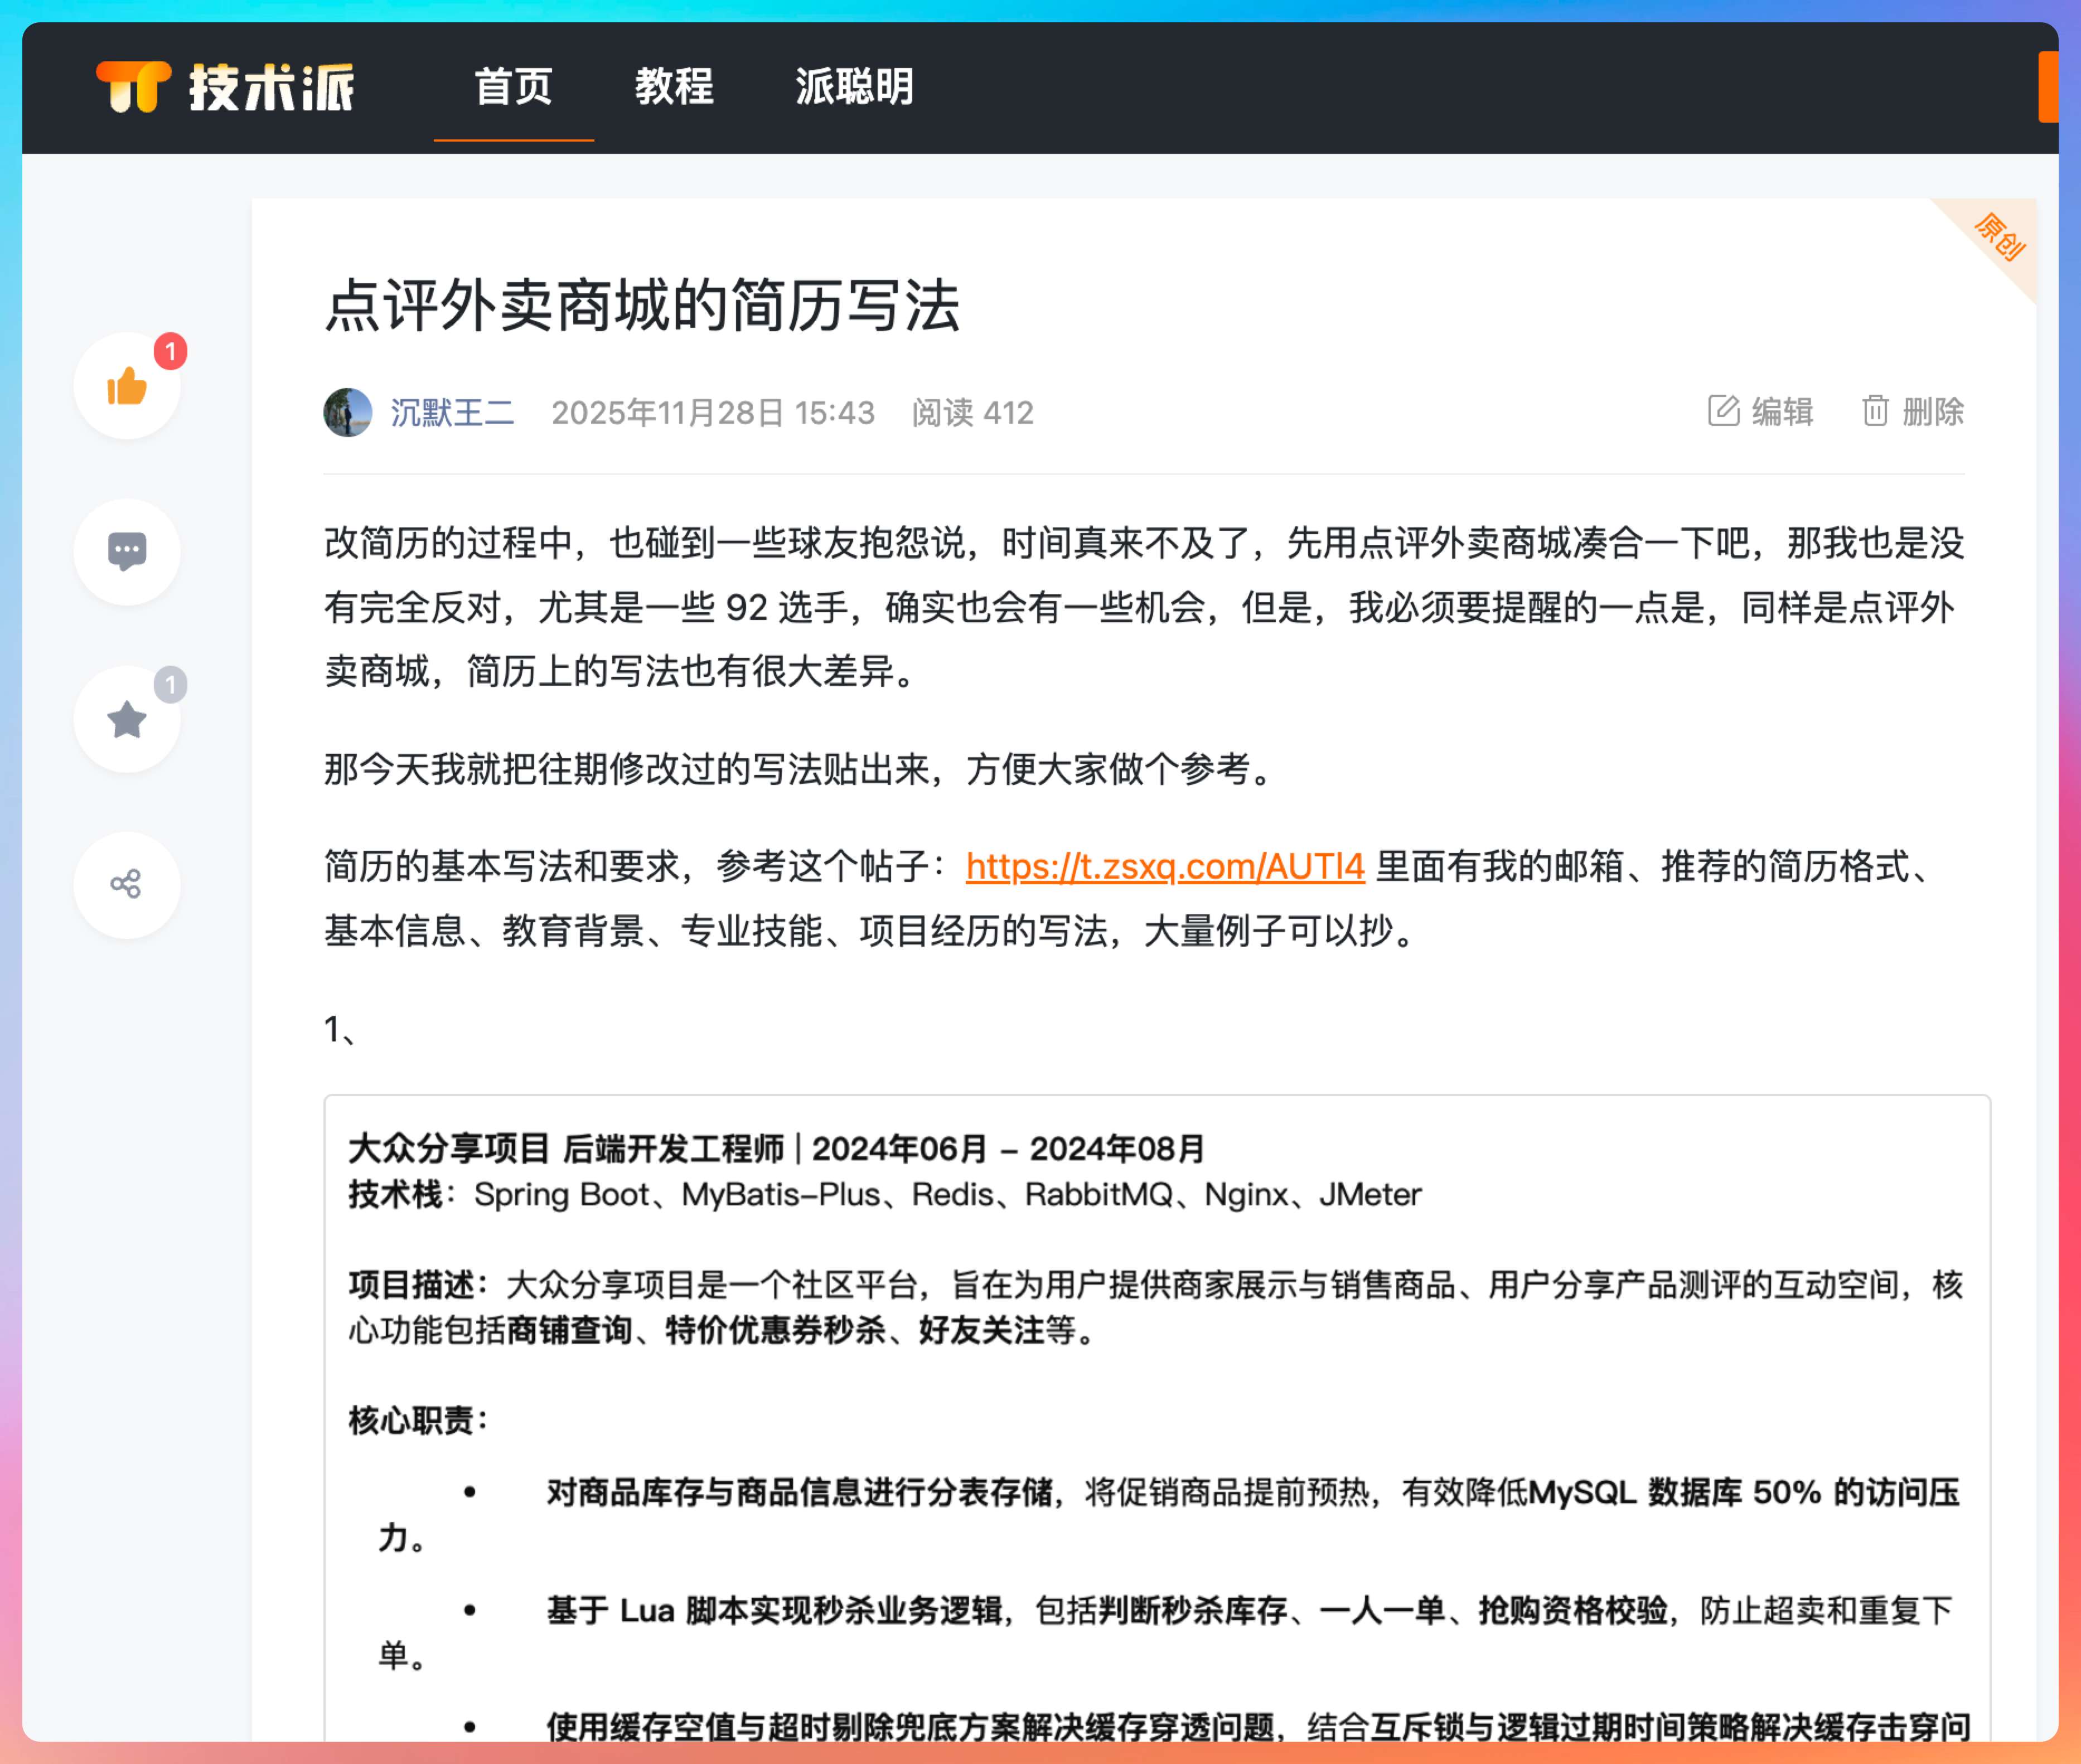Click the trash delete icon

pos(1875,411)
